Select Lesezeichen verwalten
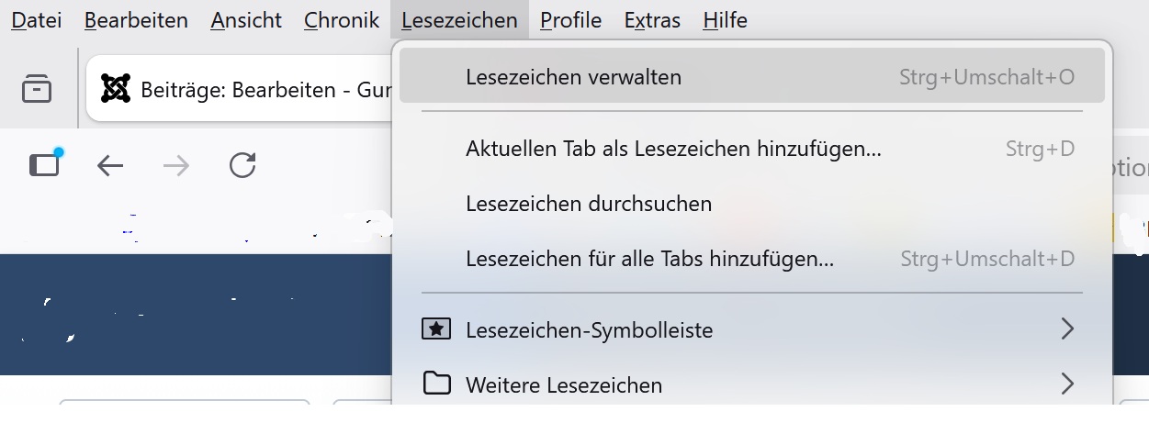 coord(573,77)
